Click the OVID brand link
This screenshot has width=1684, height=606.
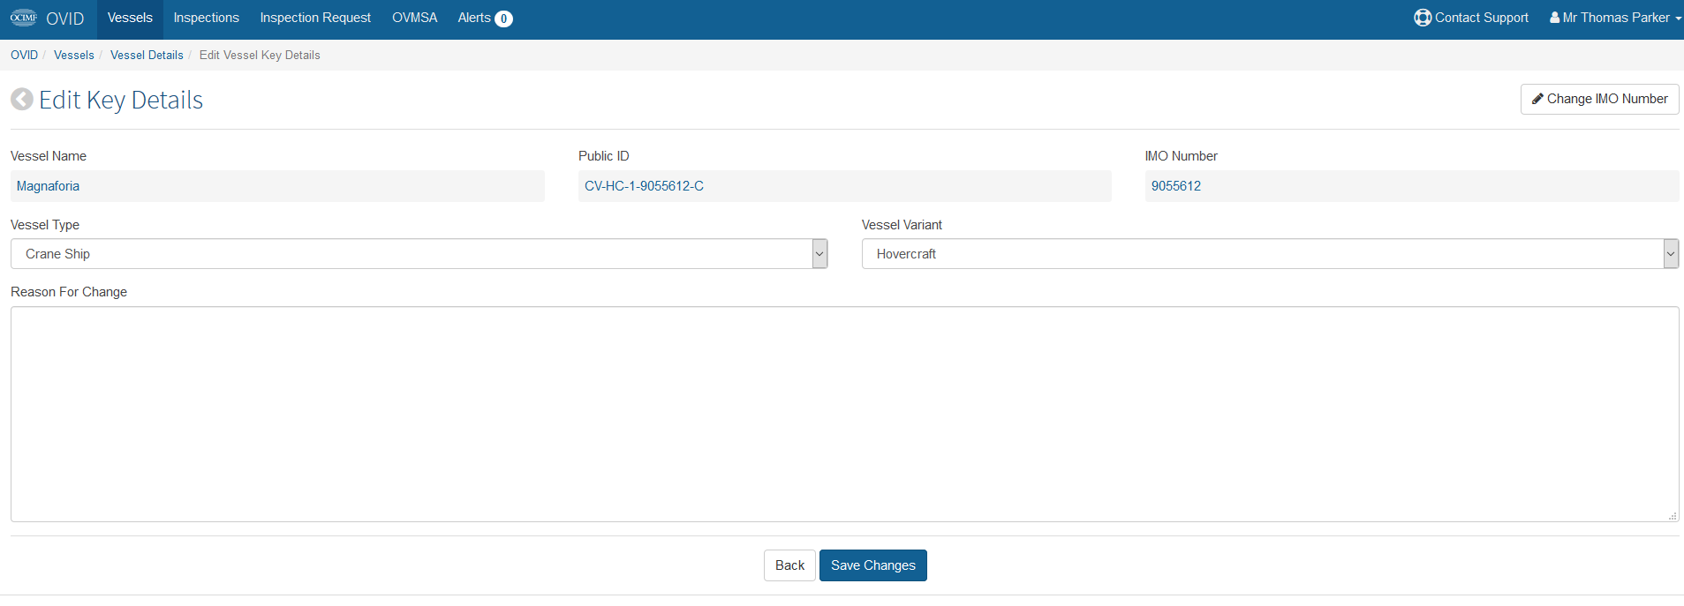[64, 19]
